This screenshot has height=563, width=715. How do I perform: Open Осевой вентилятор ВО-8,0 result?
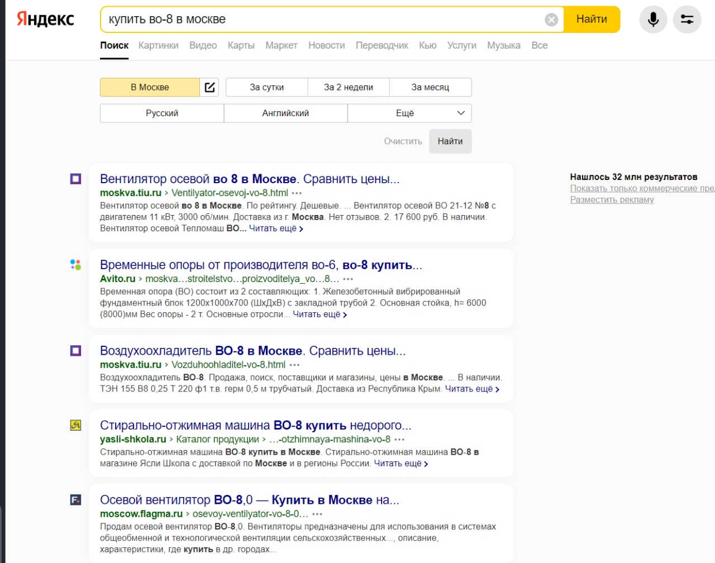click(250, 500)
